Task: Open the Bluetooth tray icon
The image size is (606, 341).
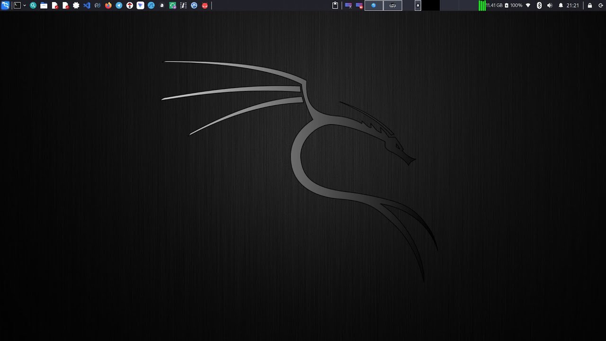Action: (x=539, y=5)
